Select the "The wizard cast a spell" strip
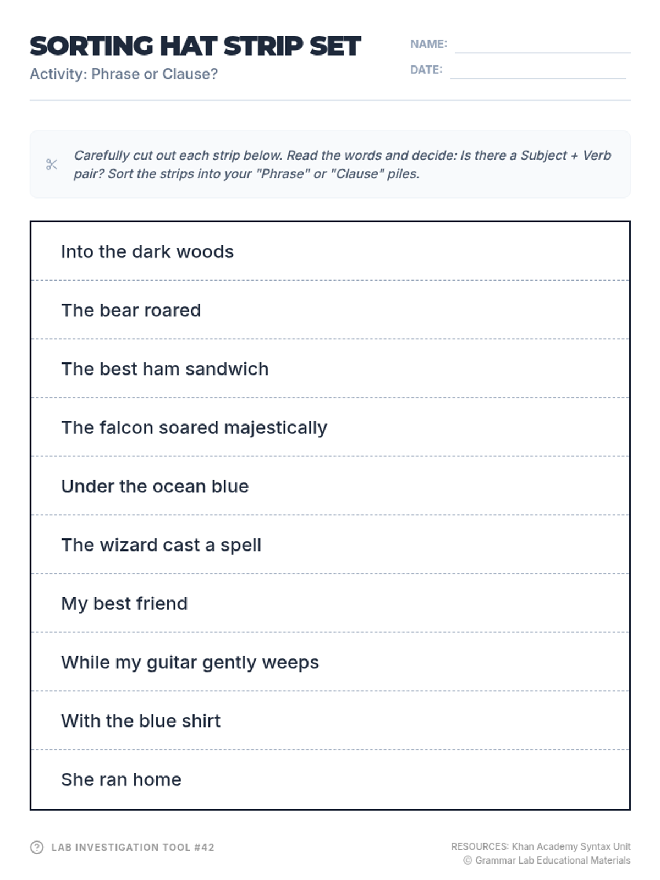Screen dimensions: 660x880 330,545
